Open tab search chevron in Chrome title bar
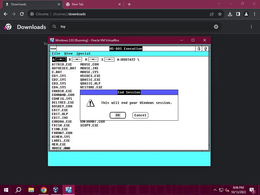The image size is (260, 195). (219, 4)
